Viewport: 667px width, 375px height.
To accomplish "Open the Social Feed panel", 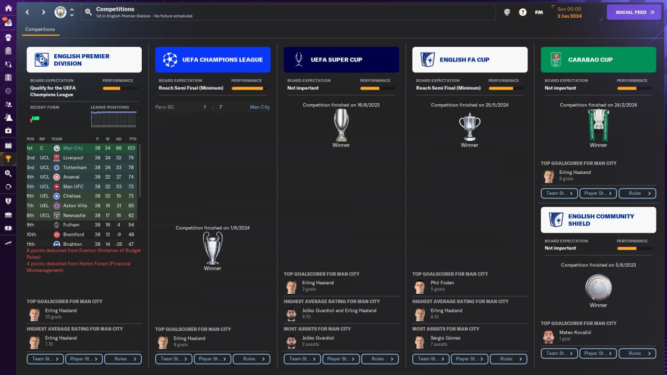I will [x=634, y=12].
